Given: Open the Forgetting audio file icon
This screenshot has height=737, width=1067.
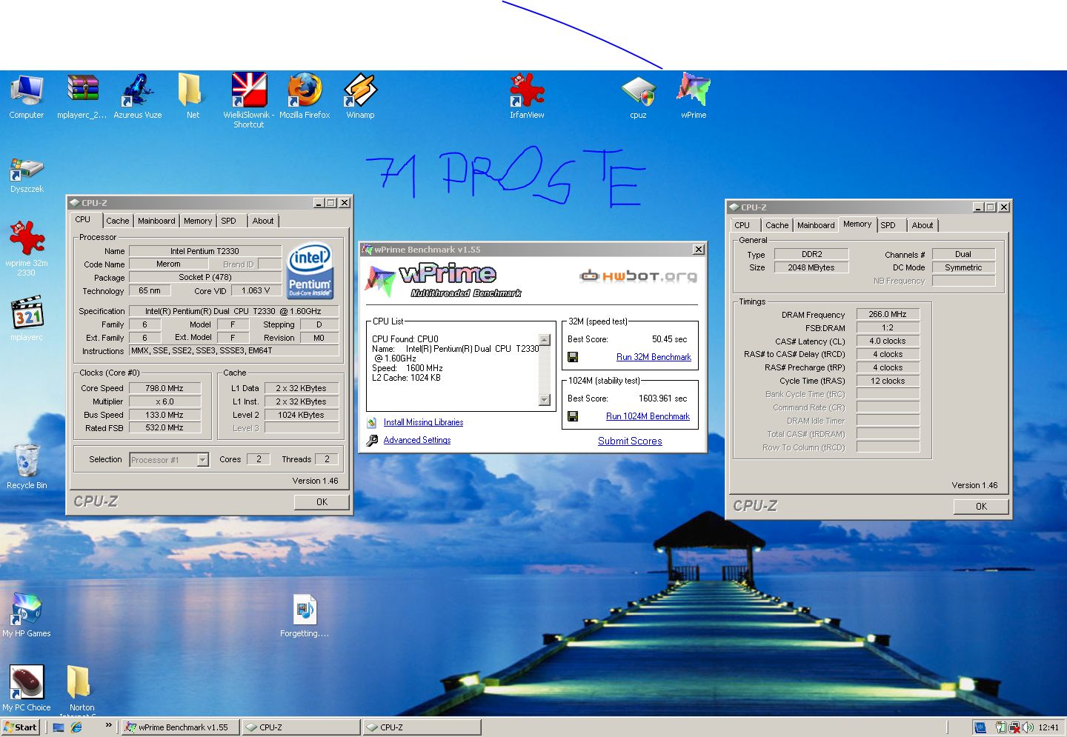Looking at the screenshot, I should pyautogui.click(x=305, y=610).
